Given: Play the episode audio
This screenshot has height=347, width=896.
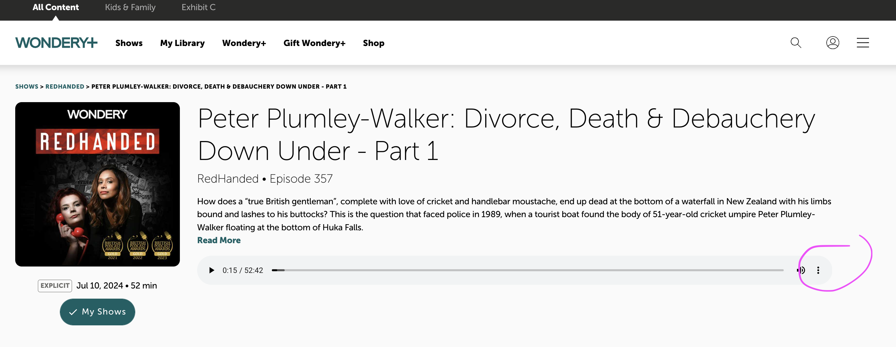Looking at the screenshot, I should (x=211, y=271).
